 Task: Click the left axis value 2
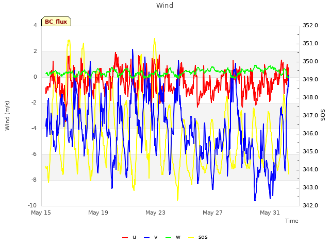tap(35, 51)
